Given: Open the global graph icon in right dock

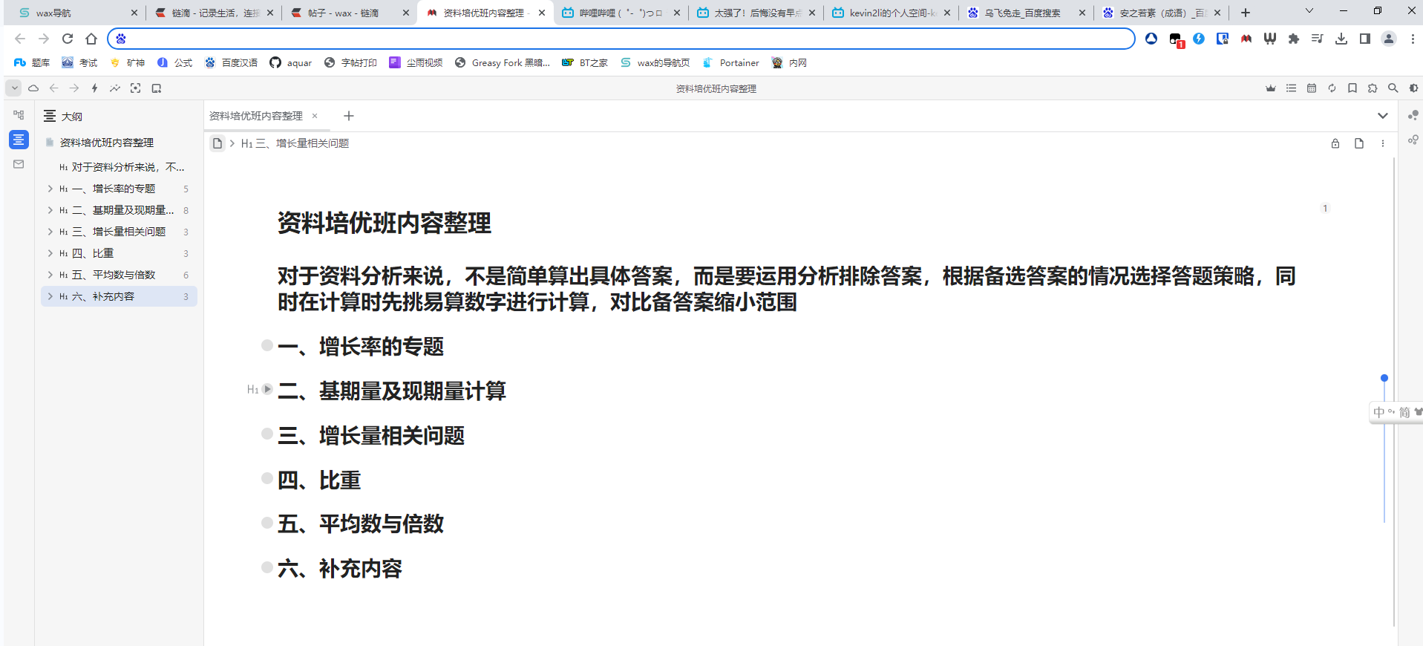Looking at the screenshot, I should click(1413, 115).
